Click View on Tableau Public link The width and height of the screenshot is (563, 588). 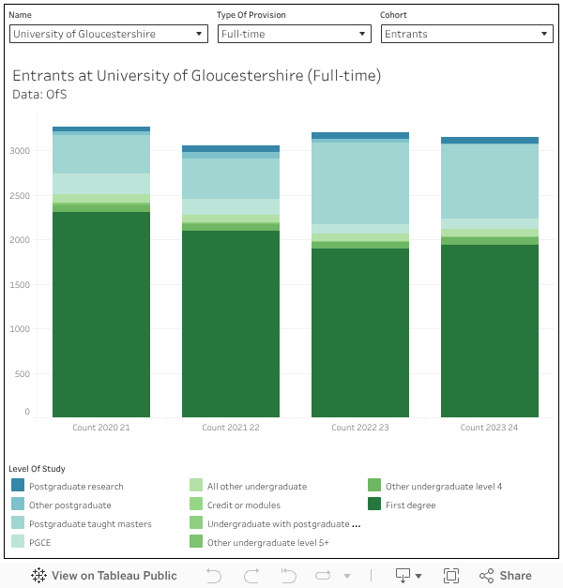click(x=104, y=576)
